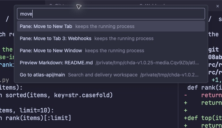This screenshot has height=128, width=222.
Task: Select Pane: Move to Tab 3: Webhooks
Action: pyautogui.click(x=111, y=38)
